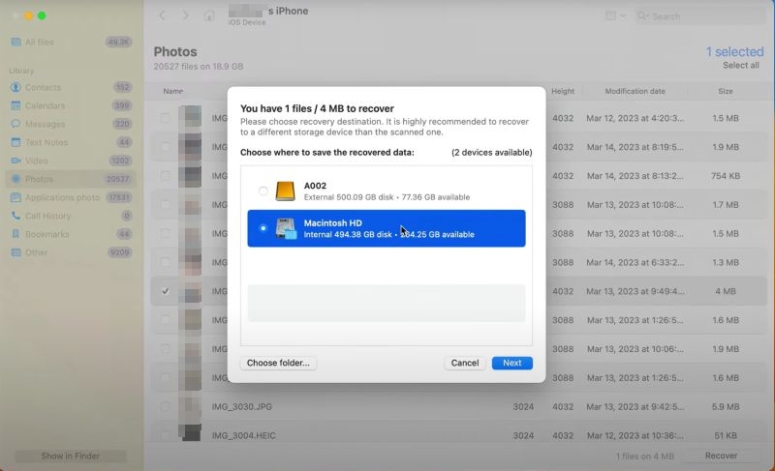Viewport: 775px width, 471px height.
Task: Open Video category in sidebar
Action: coord(71,161)
